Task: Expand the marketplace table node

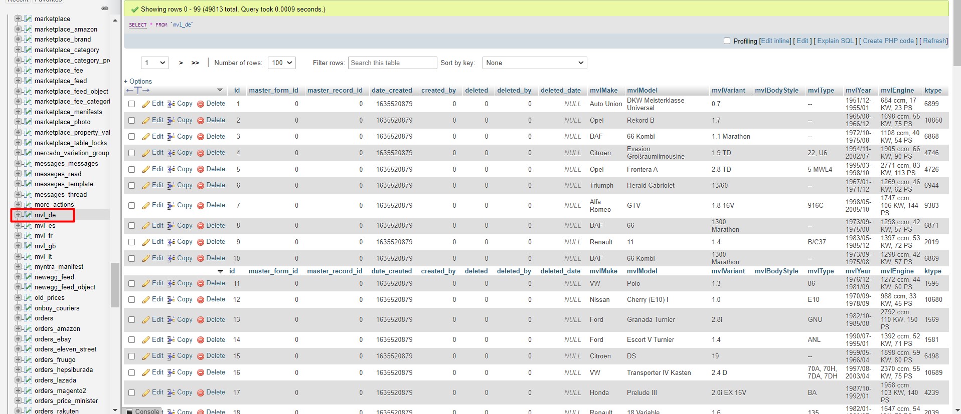Action: [18, 19]
